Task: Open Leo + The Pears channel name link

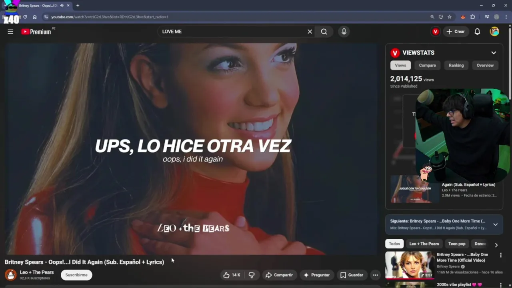Action: point(37,272)
